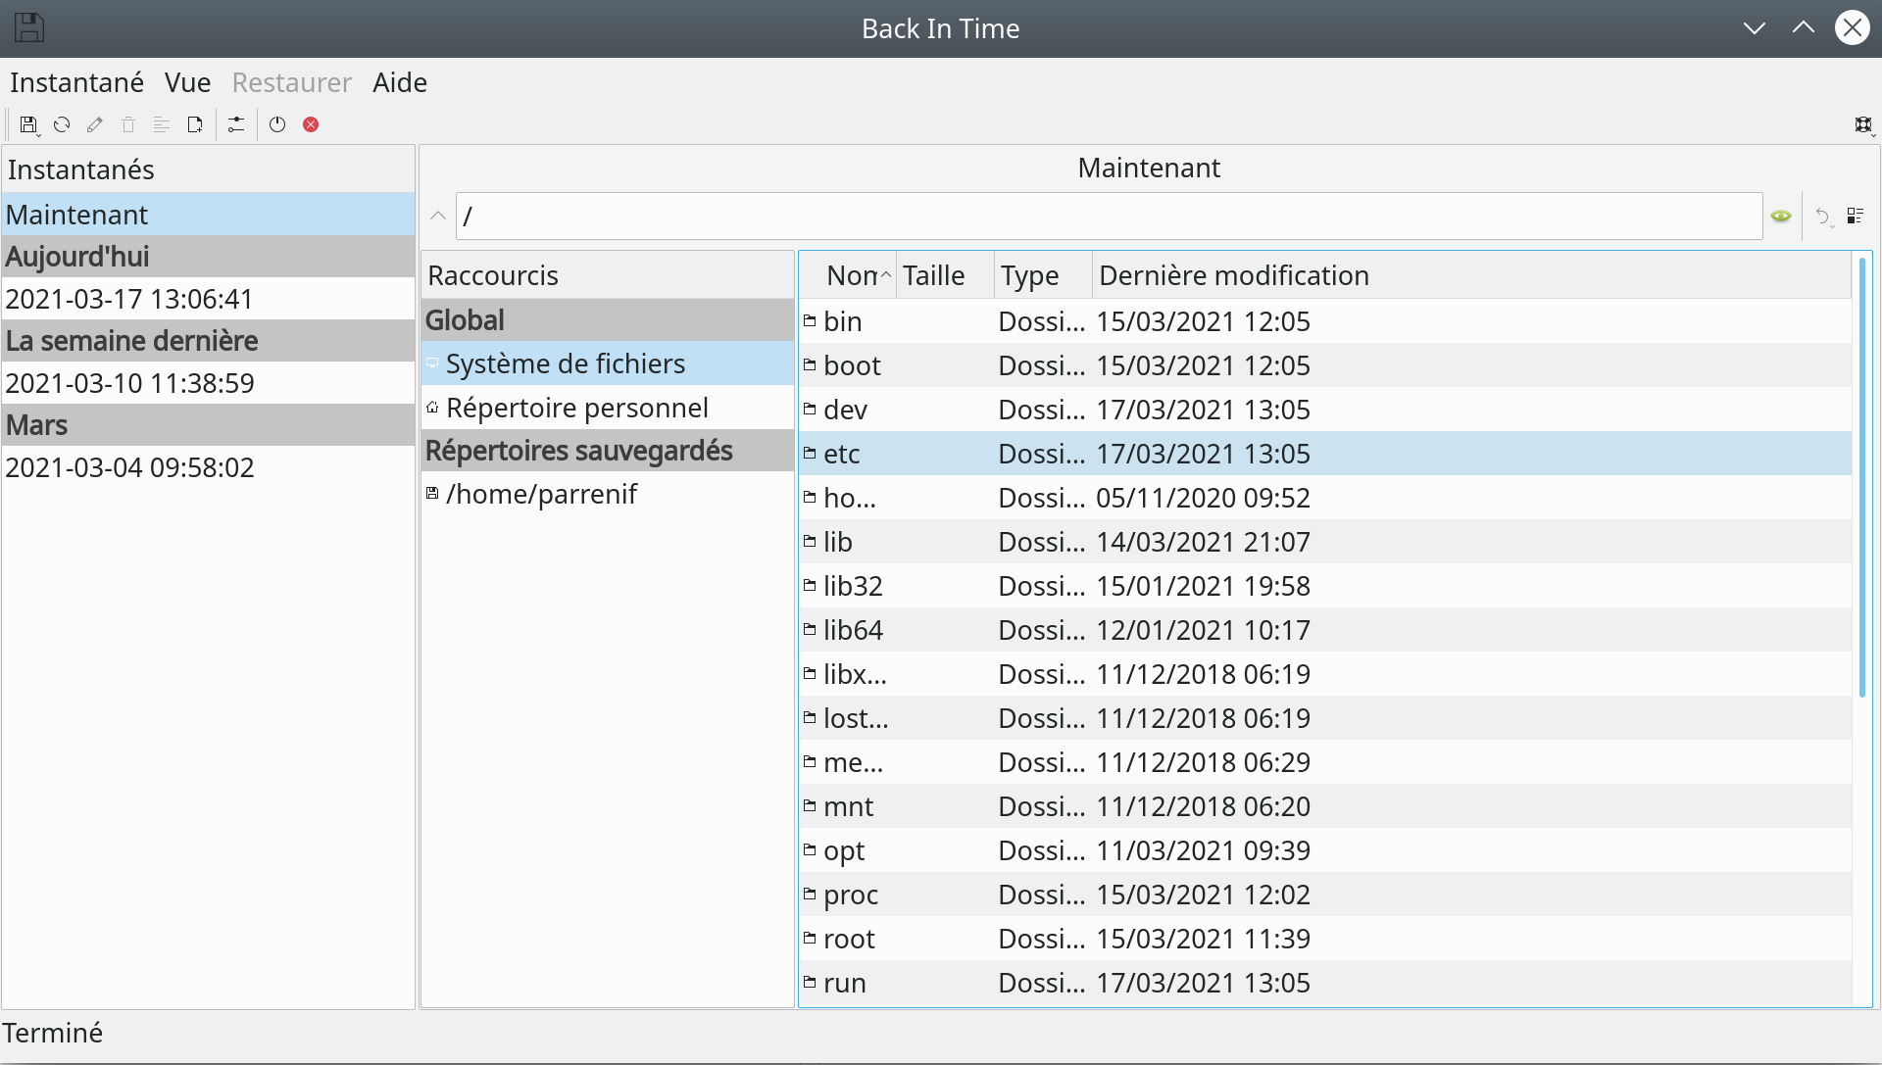The height and width of the screenshot is (1065, 1882).
Task: Toggle the toolbar overflow icon on the right
Action: [x=1864, y=125]
